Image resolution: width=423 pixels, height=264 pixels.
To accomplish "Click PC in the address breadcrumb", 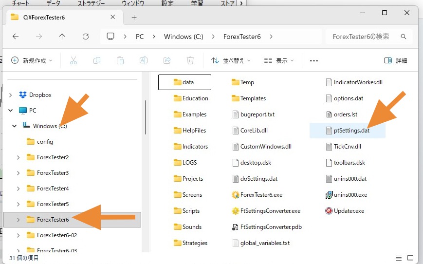I will coord(140,37).
